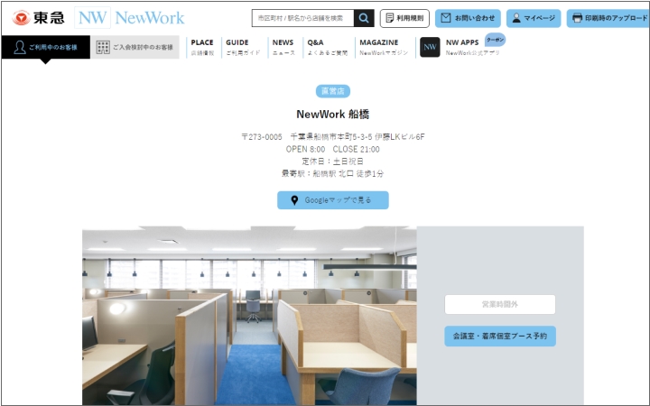
Task: Open the NW APPS link
Action: (x=472, y=47)
